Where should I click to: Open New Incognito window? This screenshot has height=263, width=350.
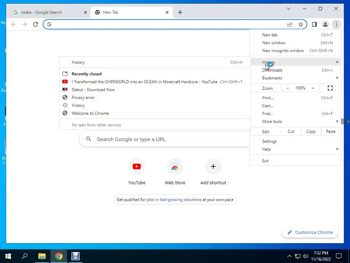pyautogui.click(x=295, y=51)
